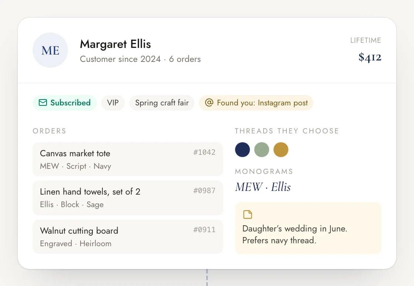Open the Linen hand towels order
This screenshot has height=286, width=414.
pyautogui.click(x=128, y=198)
